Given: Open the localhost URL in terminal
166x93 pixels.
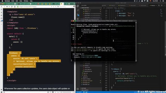Looking at the screenshot, I should (90, 56).
